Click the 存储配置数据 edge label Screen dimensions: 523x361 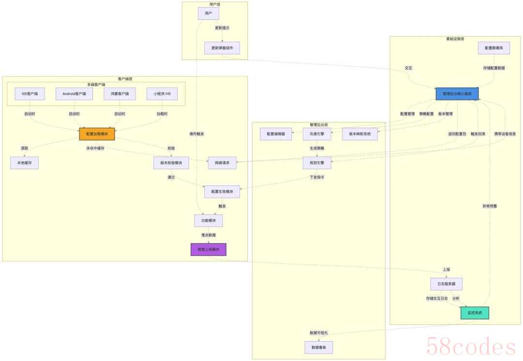click(x=494, y=68)
